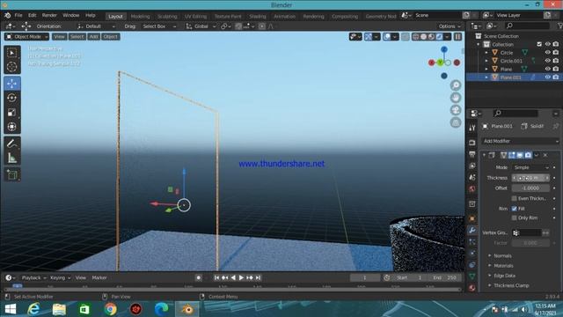The height and width of the screenshot is (317, 563).
Task: Open Orientation Default dropdown
Action: [96, 26]
